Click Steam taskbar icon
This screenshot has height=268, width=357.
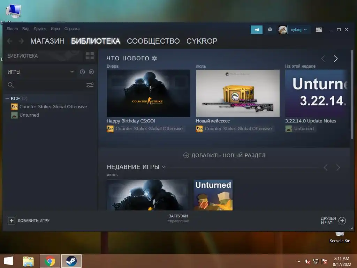pos(71,261)
